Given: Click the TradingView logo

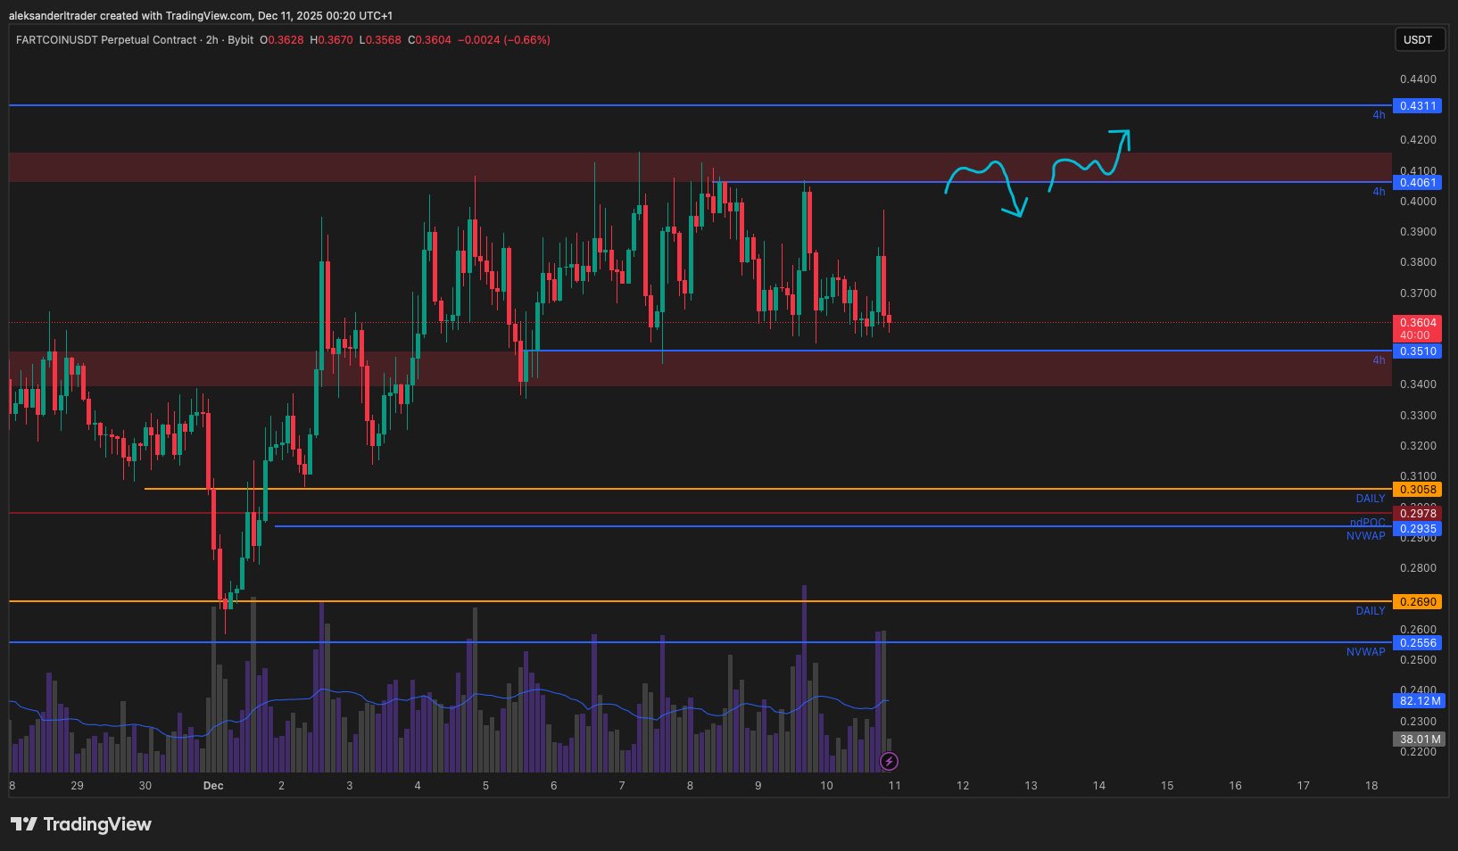Looking at the screenshot, I should [81, 824].
